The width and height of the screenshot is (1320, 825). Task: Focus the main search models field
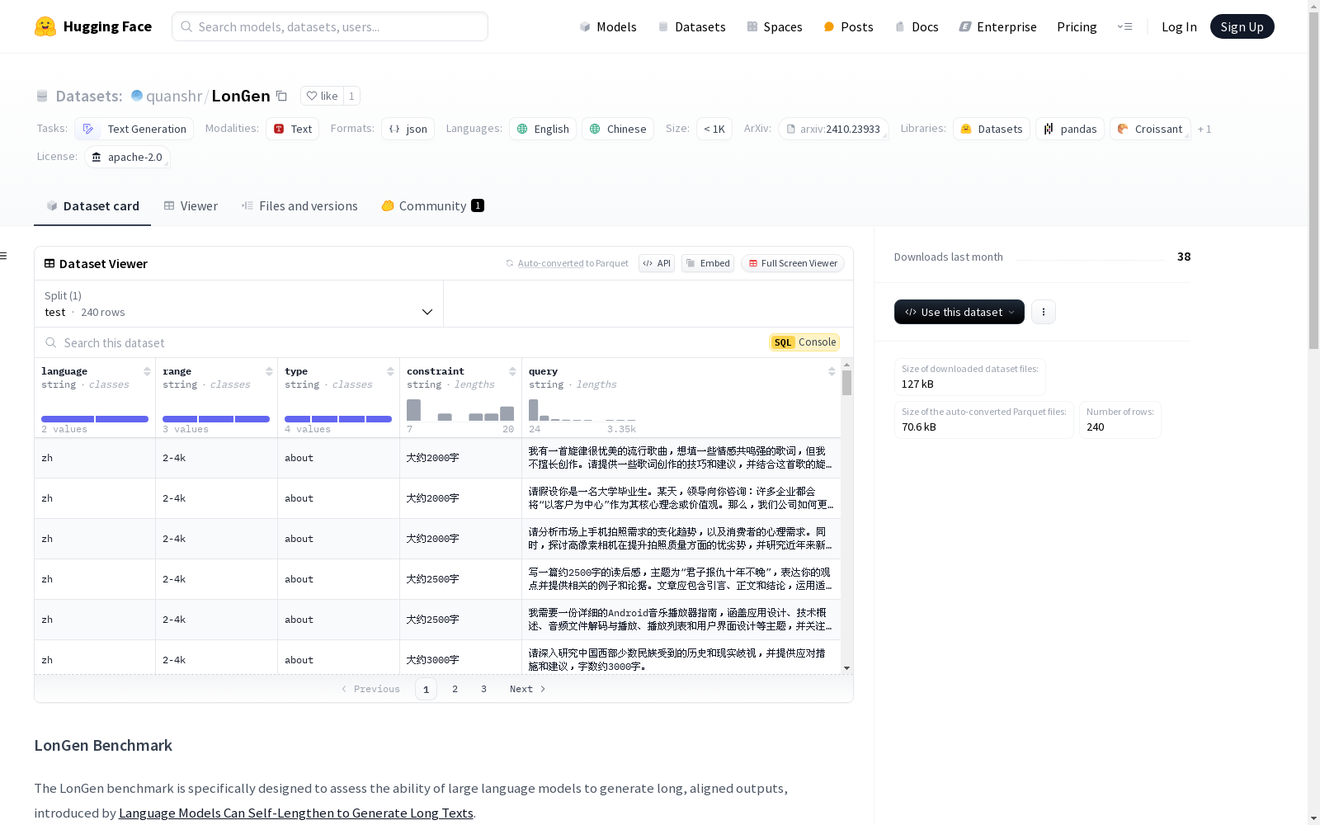coord(330,26)
